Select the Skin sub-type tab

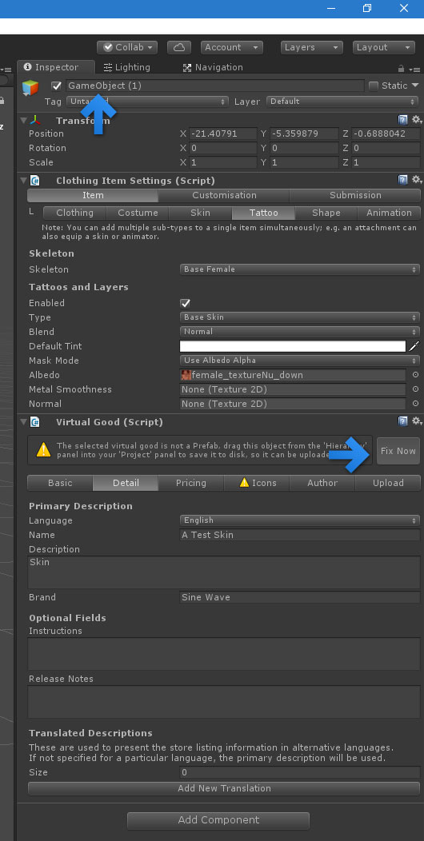click(x=200, y=213)
